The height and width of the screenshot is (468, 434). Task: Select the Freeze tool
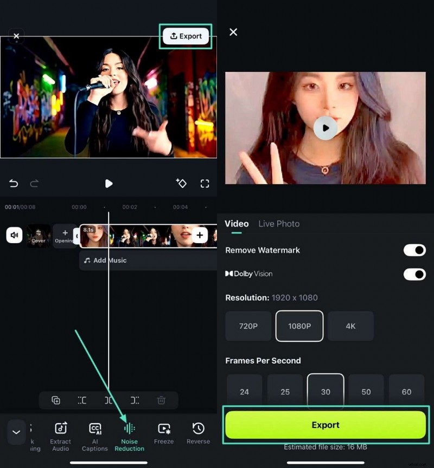click(164, 433)
